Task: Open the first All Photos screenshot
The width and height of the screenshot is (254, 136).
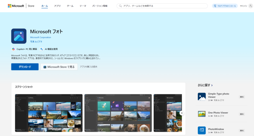Action: (49, 113)
